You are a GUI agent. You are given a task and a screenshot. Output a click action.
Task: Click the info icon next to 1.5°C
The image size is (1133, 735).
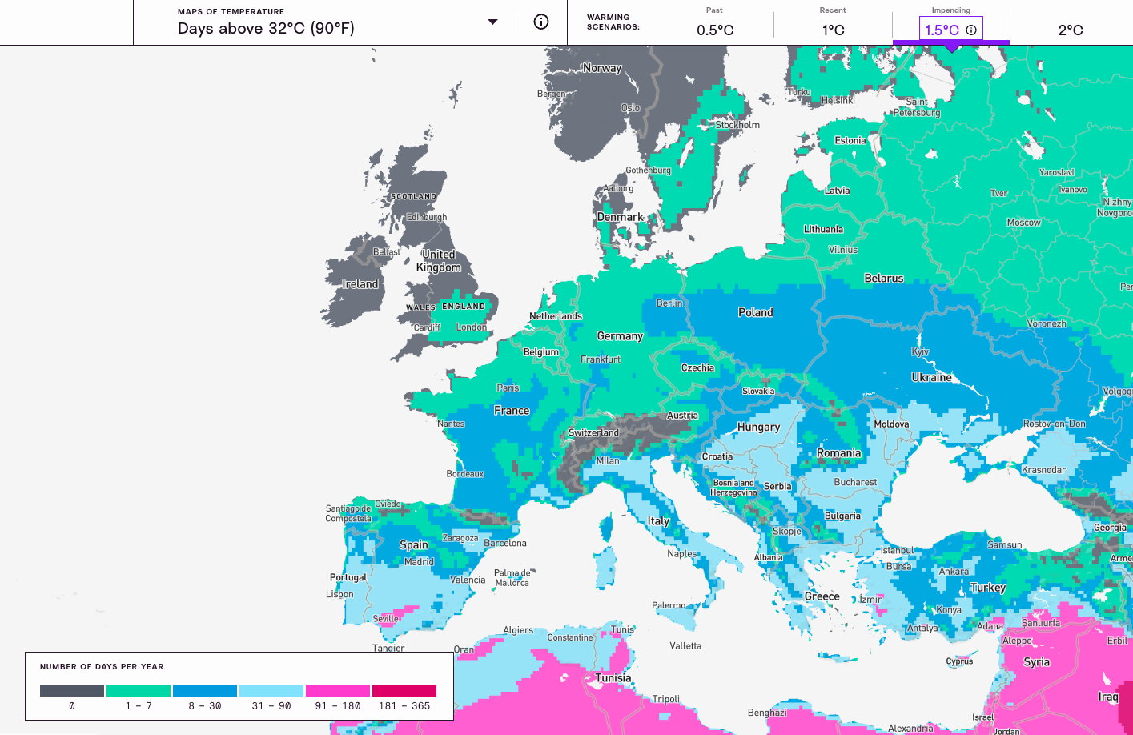tap(971, 30)
